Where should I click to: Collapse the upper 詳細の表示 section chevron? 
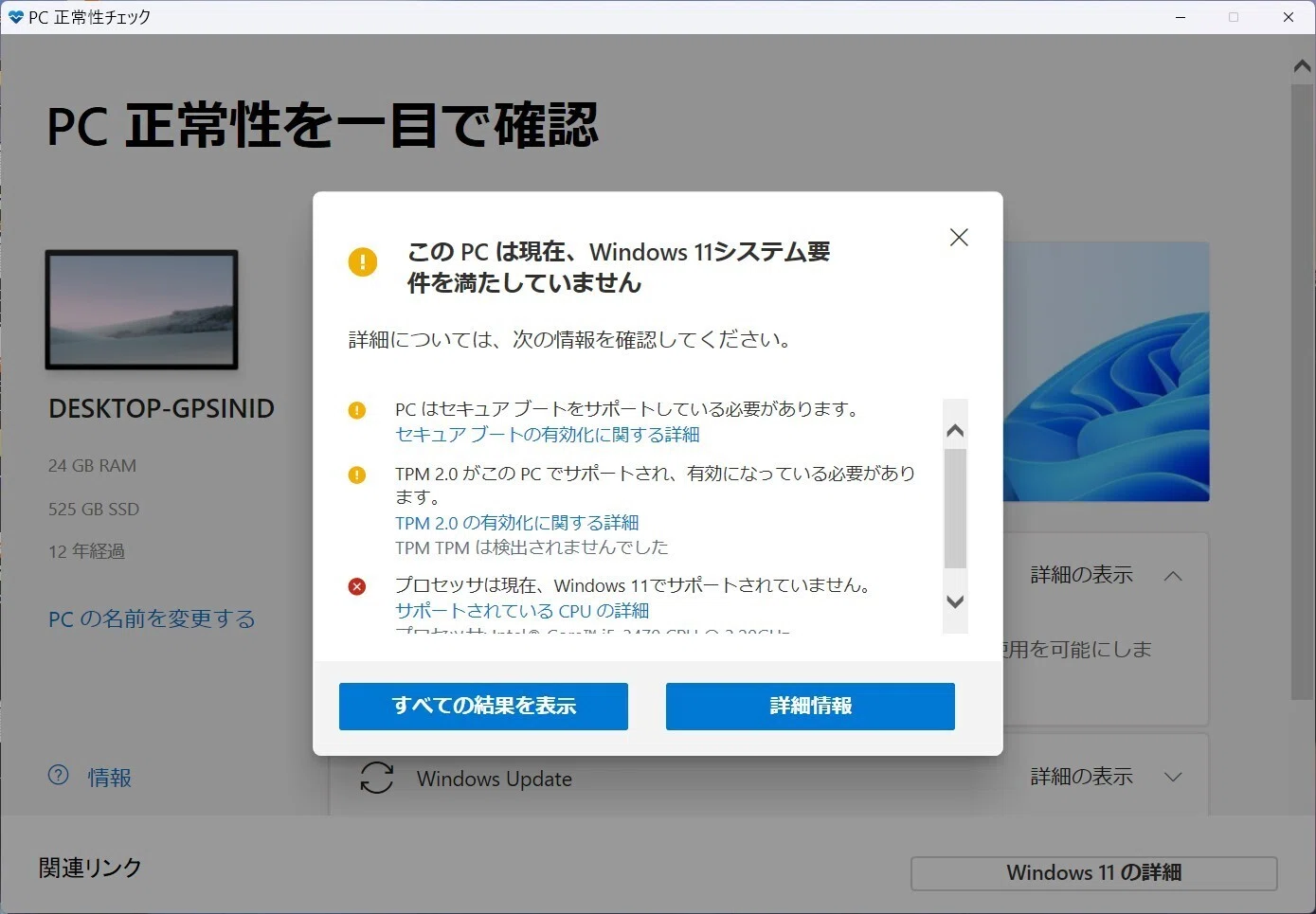[1173, 575]
